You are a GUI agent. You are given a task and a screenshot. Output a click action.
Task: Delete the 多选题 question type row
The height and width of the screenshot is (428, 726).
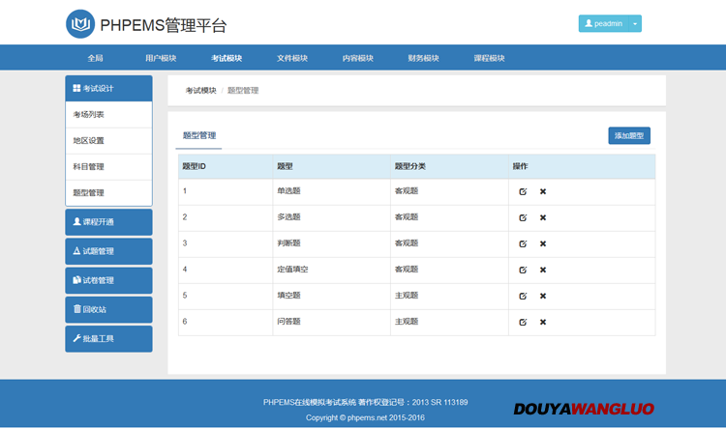pos(543,217)
